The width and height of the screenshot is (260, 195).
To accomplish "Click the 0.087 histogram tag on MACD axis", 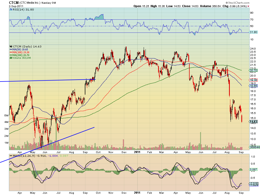I will click(x=253, y=169).
